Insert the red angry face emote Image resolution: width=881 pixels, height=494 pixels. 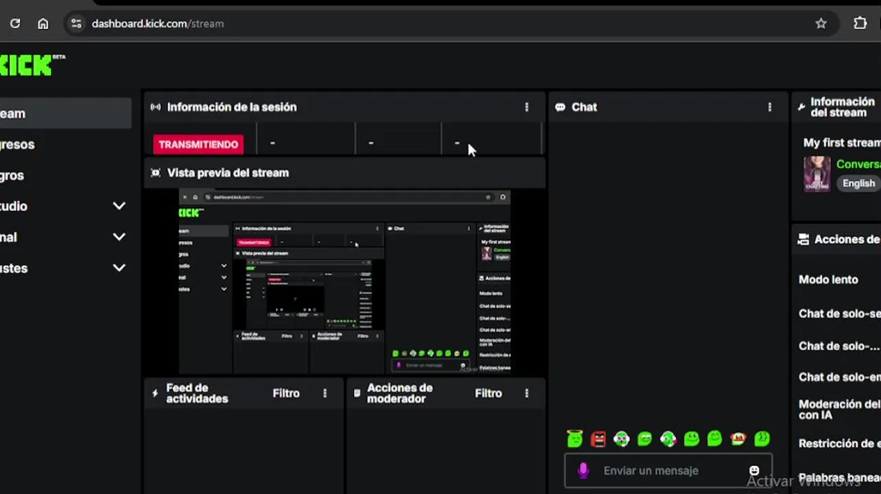click(x=598, y=438)
